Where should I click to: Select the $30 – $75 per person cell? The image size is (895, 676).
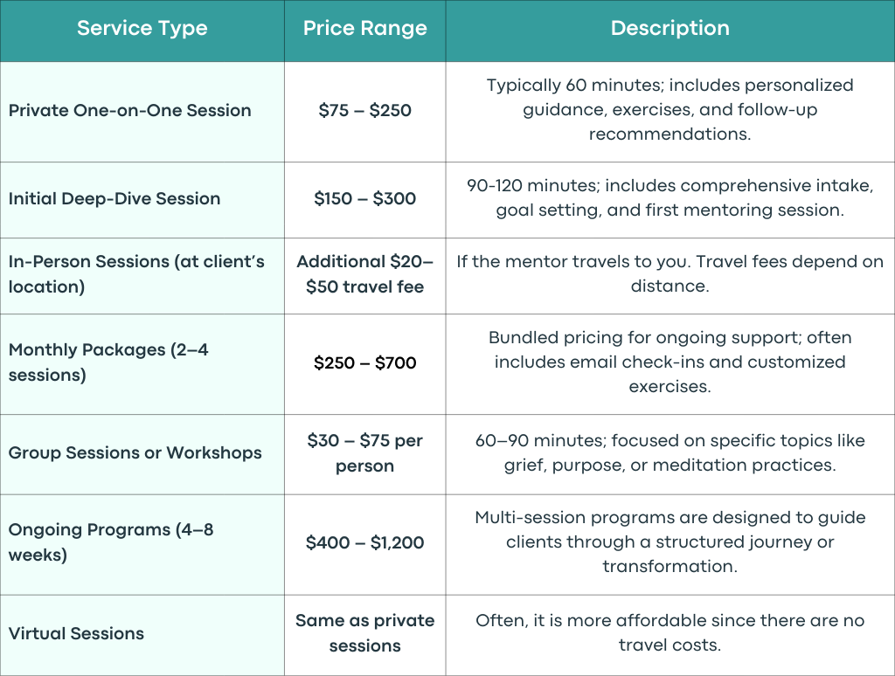coord(364,453)
